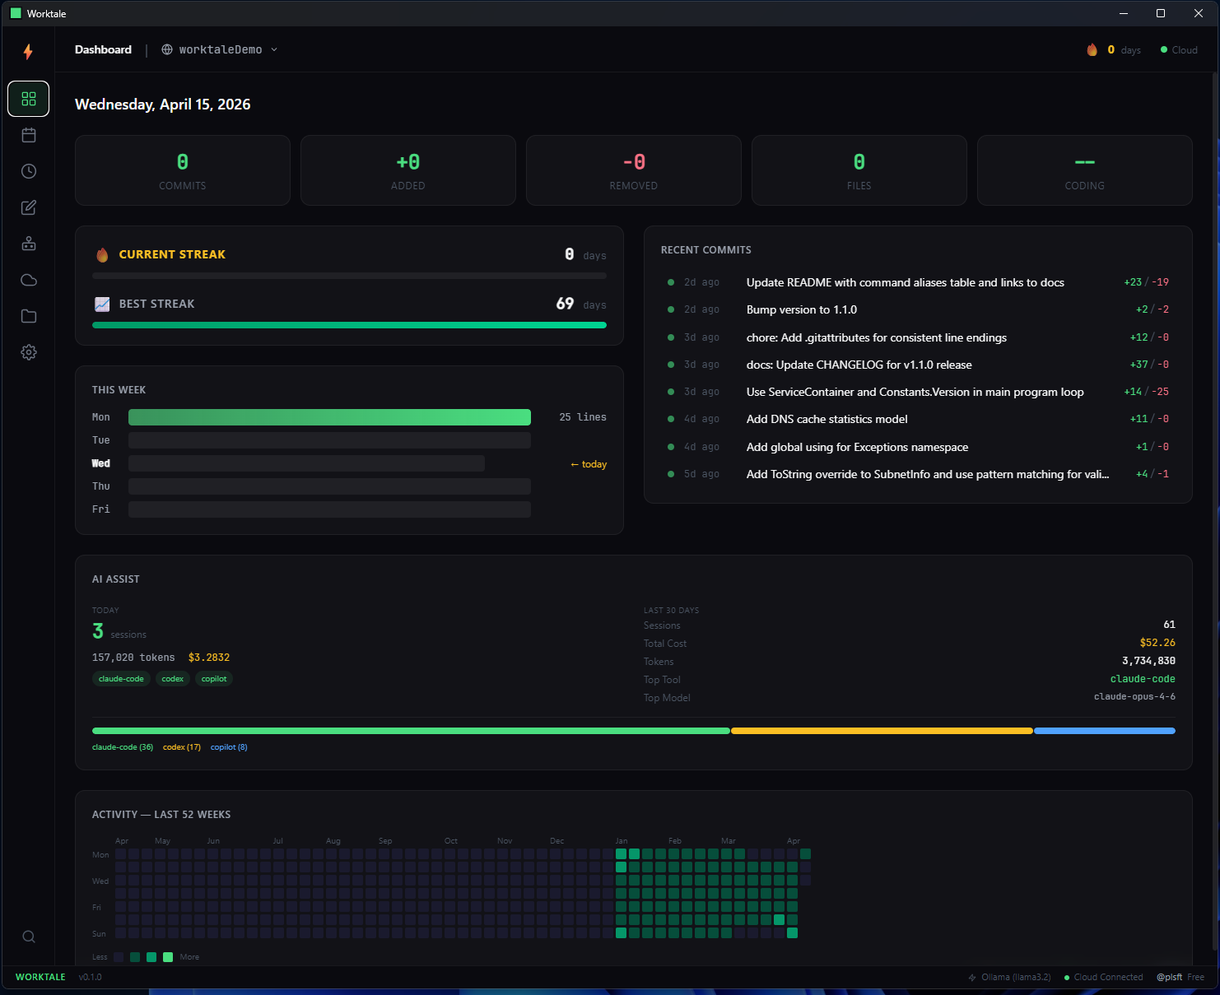Expand the worktaleDemo project dropdown
The image size is (1220, 995).
point(219,49)
